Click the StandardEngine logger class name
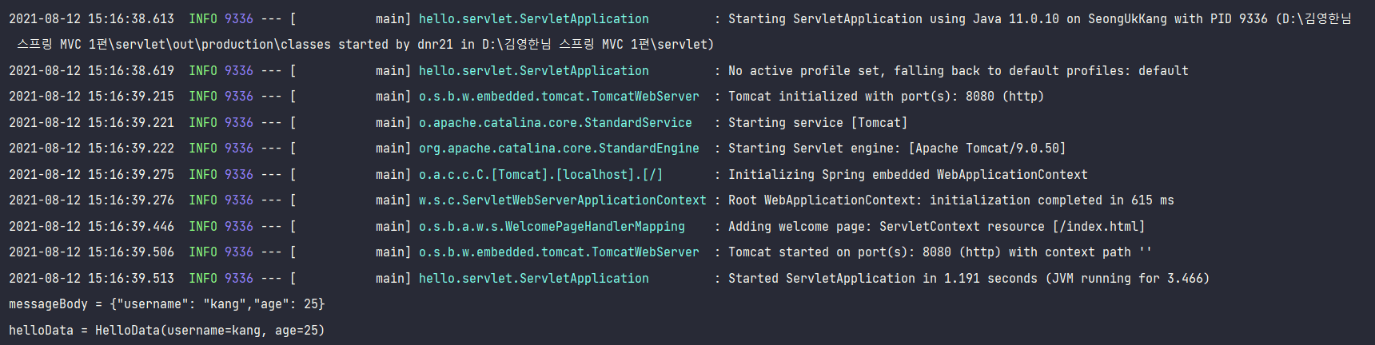This screenshot has height=345, width=1375. [x=559, y=149]
